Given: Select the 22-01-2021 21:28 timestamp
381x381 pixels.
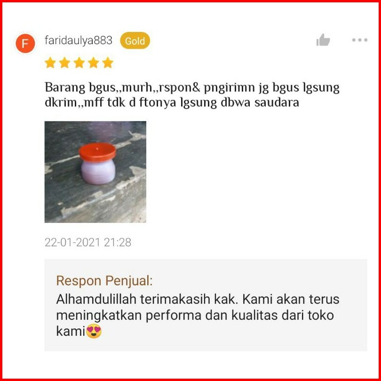Looking at the screenshot, I should pos(87,242).
